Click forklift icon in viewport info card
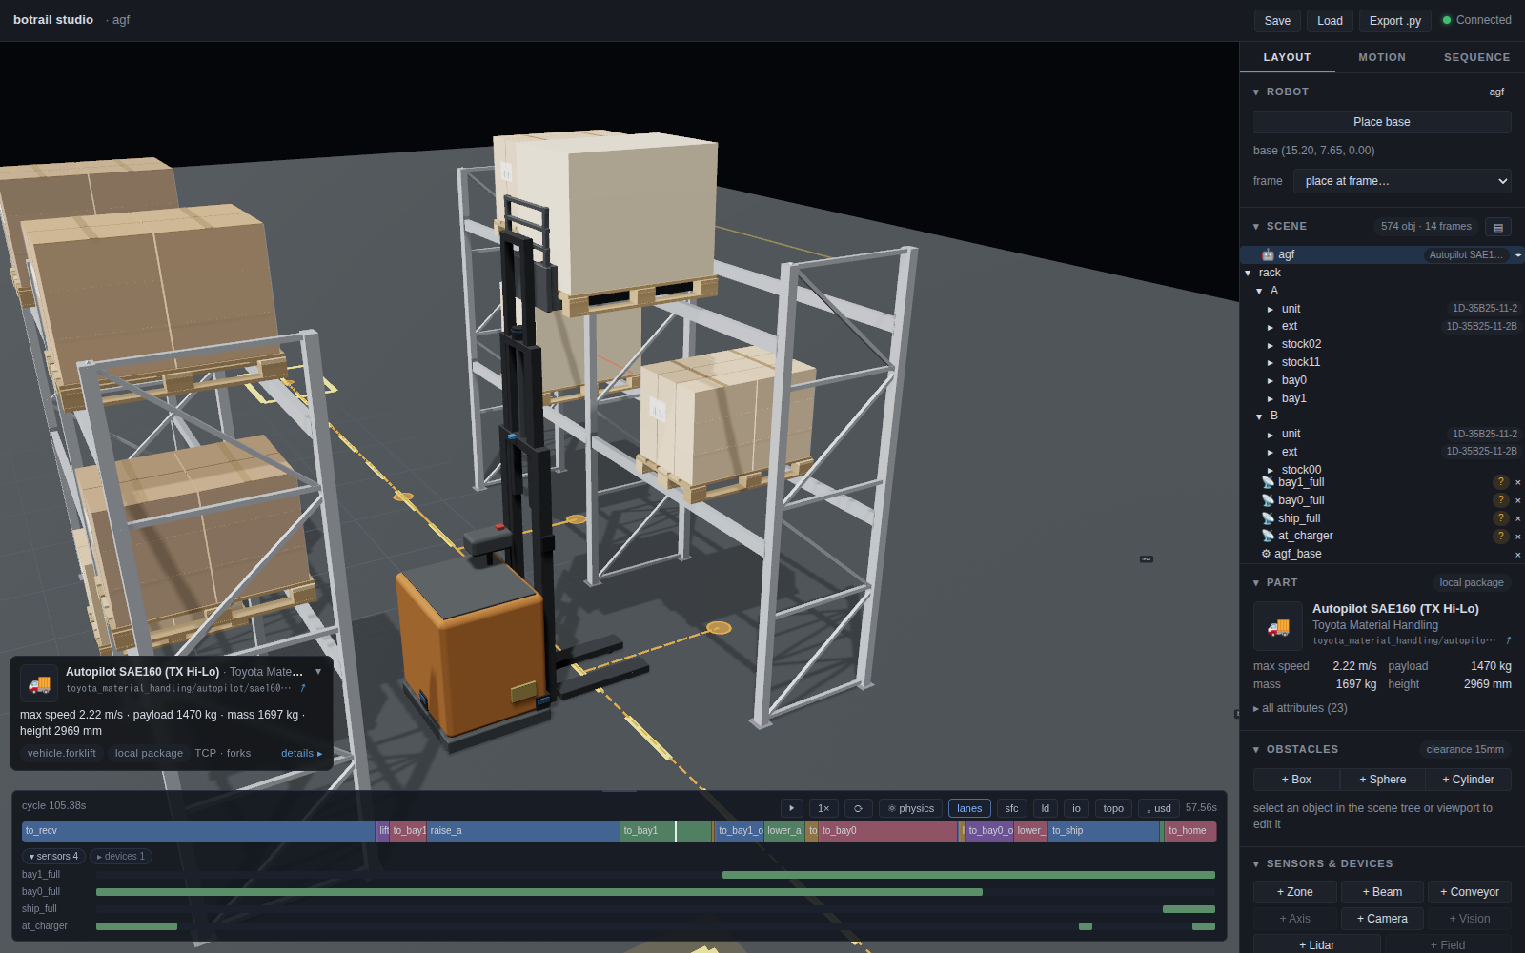This screenshot has width=1525, height=953. click(x=39, y=683)
